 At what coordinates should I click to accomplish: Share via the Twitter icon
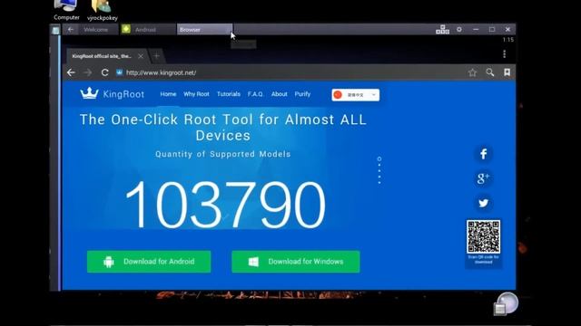click(483, 203)
